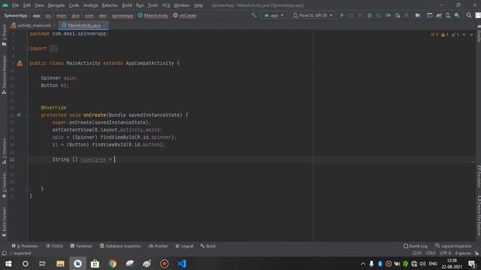Click the CRLF line separator in status bar
The width and height of the screenshot is (481, 270).
[431, 253]
